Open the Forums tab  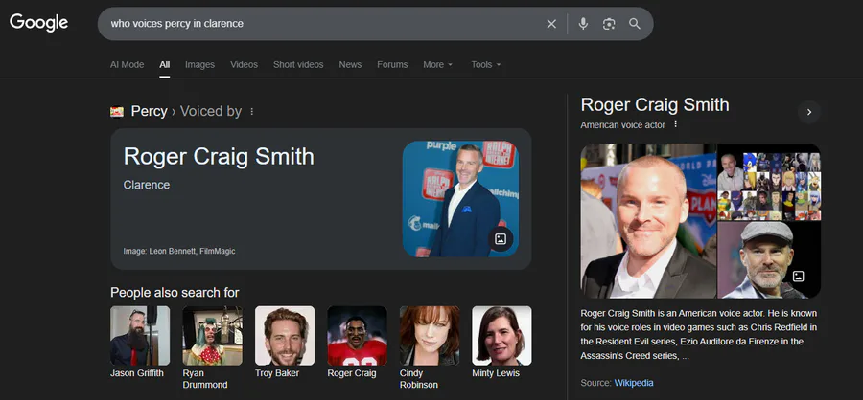pyautogui.click(x=392, y=64)
